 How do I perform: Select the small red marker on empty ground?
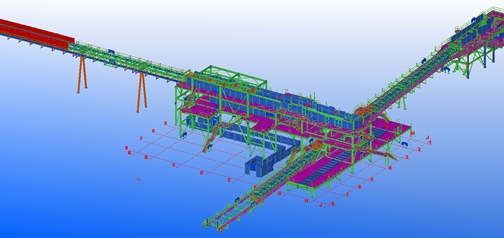(x=138, y=179)
